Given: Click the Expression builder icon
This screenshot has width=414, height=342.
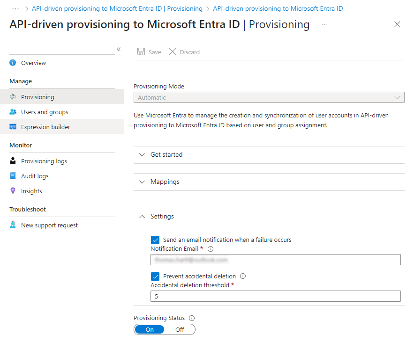Looking at the screenshot, I should click(x=12, y=126).
